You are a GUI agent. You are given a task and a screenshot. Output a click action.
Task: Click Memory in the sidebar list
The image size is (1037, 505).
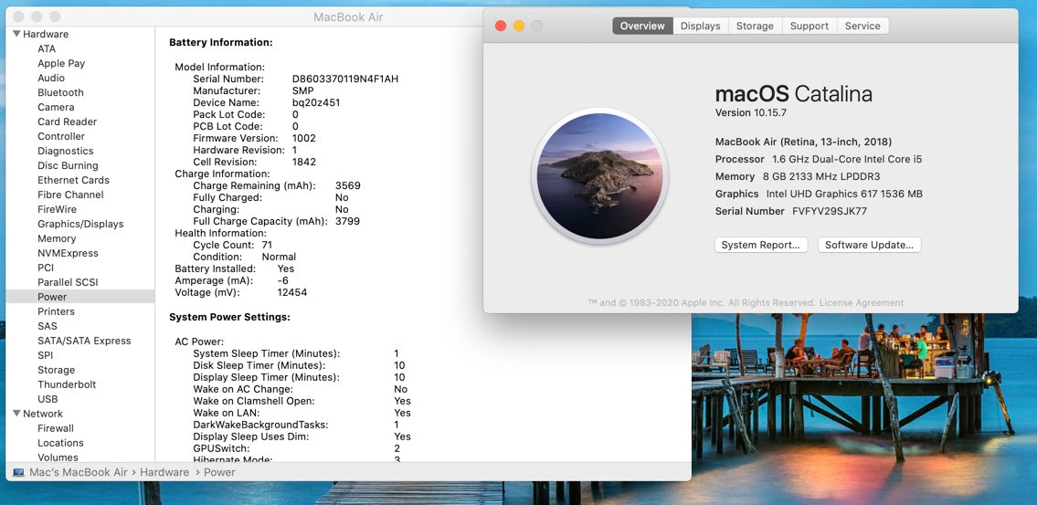click(57, 238)
